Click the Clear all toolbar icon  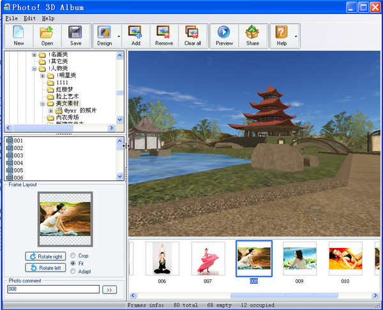[x=192, y=32]
